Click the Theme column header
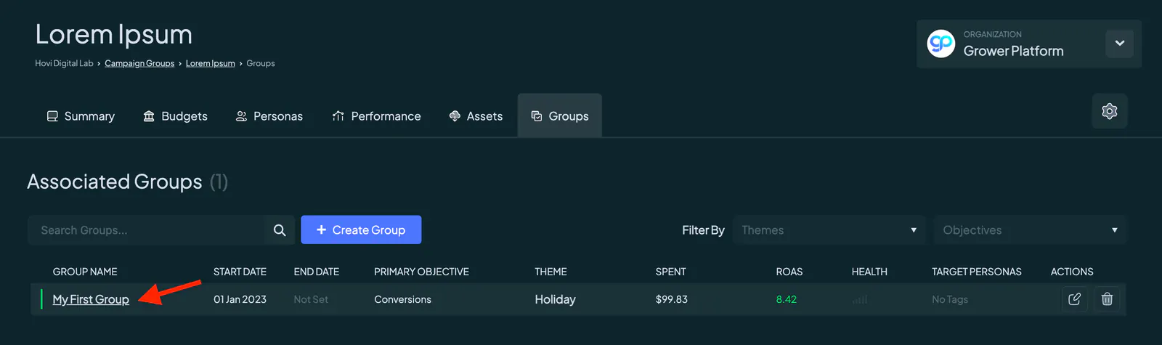 [550, 272]
